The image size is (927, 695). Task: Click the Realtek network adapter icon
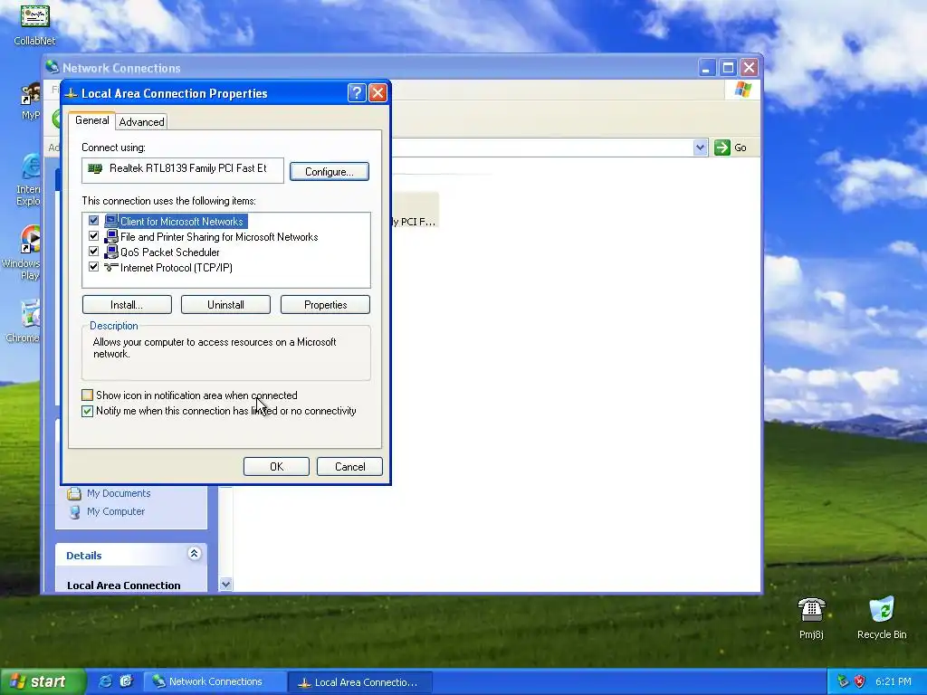tap(94, 168)
